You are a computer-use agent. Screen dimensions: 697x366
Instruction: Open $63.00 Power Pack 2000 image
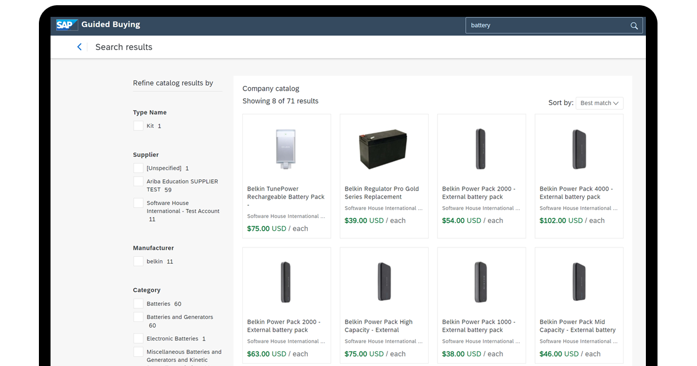pyautogui.click(x=285, y=282)
